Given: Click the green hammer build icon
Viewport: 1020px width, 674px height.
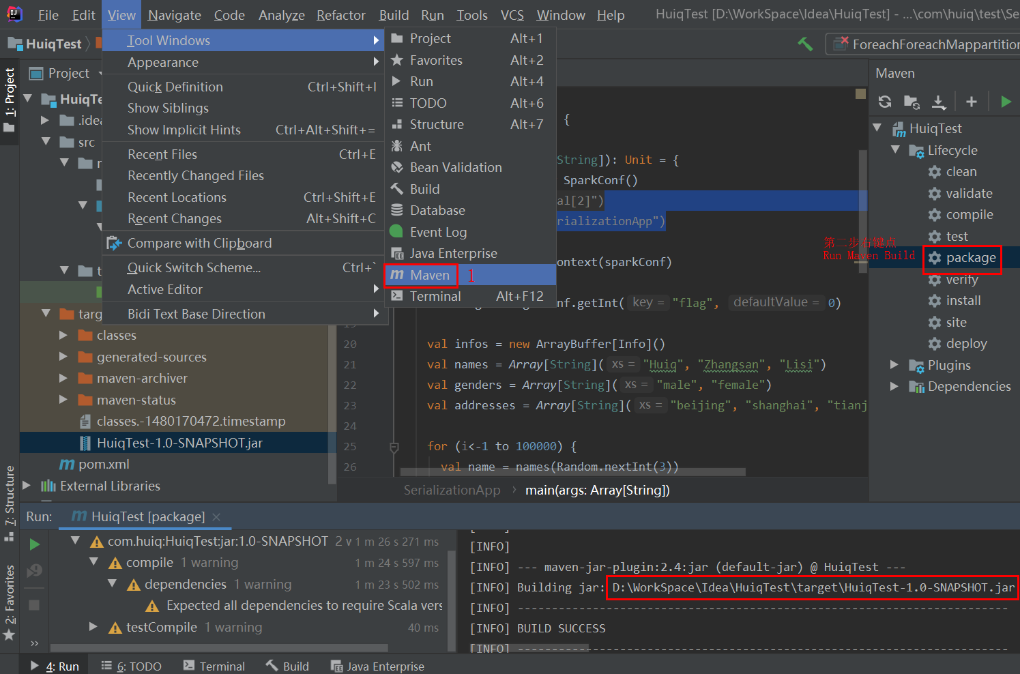Looking at the screenshot, I should point(805,44).
